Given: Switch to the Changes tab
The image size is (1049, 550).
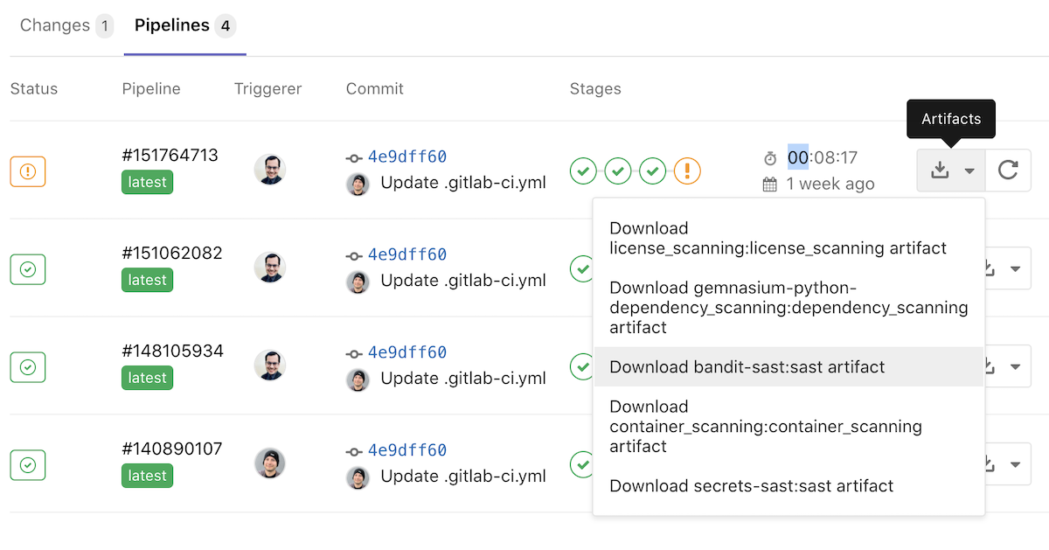Looking at the screenshot, I should coord(54,25).
